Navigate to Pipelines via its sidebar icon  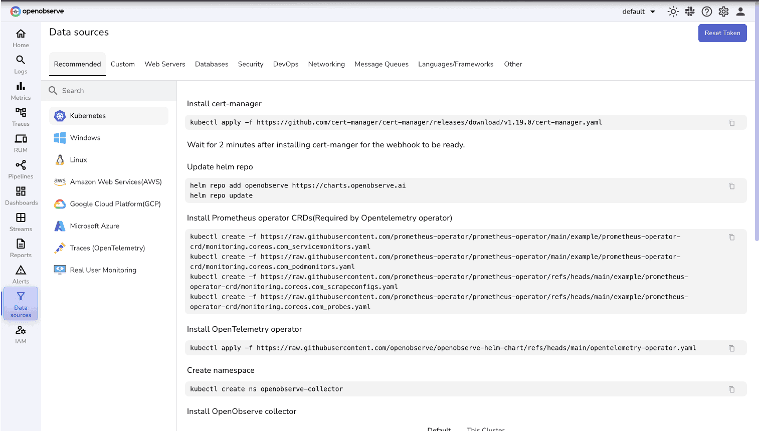pos(20,169)
